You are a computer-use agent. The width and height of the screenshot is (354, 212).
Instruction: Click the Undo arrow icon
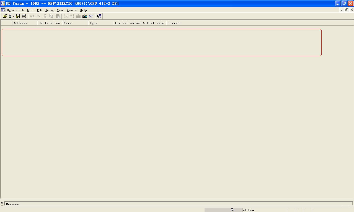pos(32,16)
